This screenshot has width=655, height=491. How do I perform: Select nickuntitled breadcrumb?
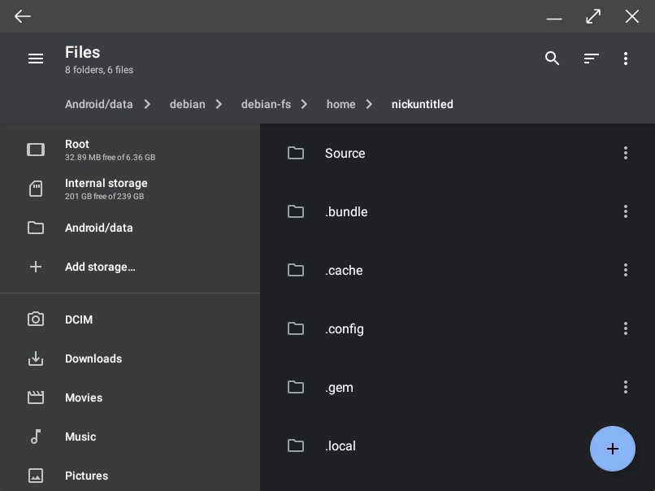coord(423,104)
